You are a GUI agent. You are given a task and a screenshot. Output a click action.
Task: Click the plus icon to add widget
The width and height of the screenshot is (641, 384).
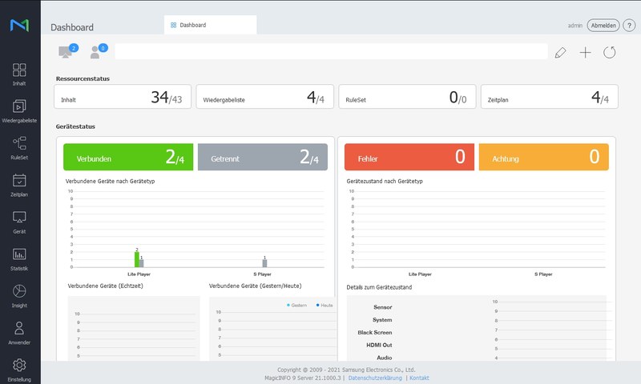point(585,52)
